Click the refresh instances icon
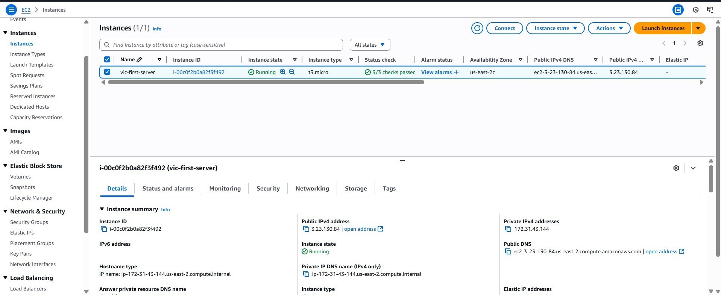Screen dimensions: 721x295 point(477,28)
